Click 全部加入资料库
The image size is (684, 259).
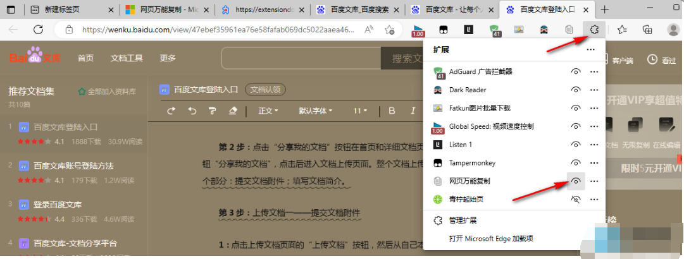click(108, 92)
